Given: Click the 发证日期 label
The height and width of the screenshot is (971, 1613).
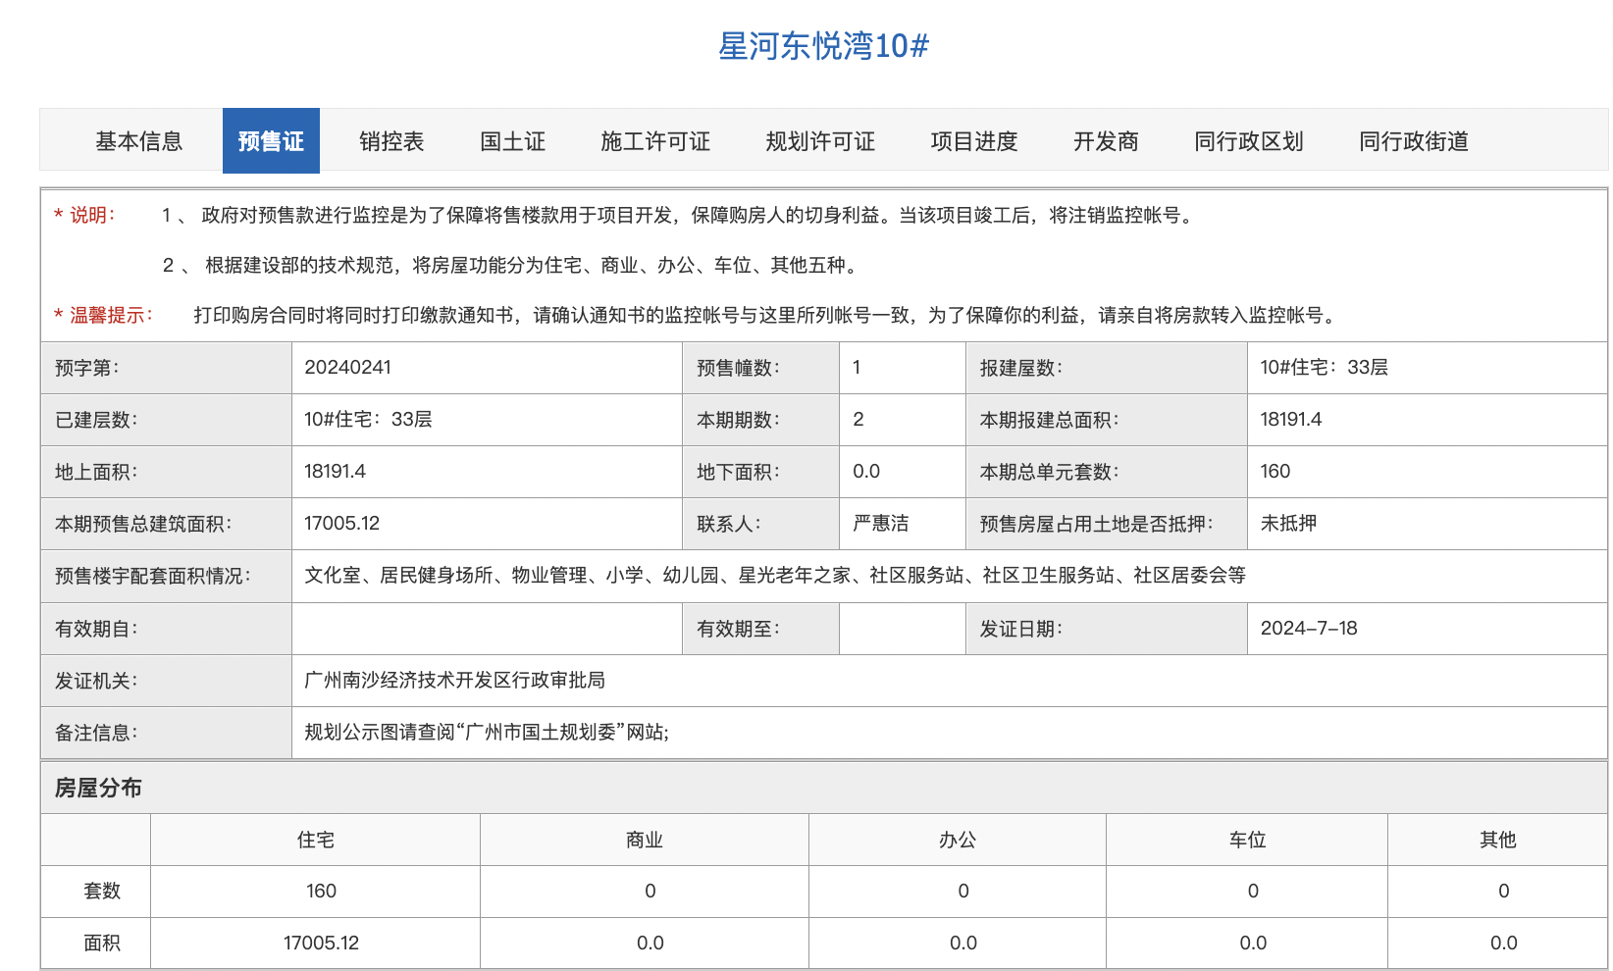Looking at the screenshot, I should click(1020, 629).
